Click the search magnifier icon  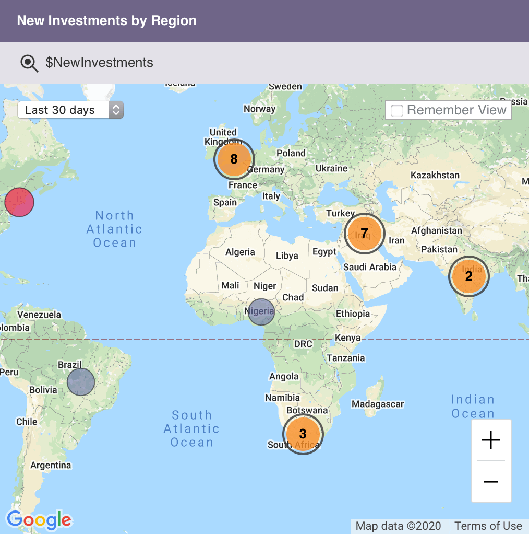tap(29, 63)
